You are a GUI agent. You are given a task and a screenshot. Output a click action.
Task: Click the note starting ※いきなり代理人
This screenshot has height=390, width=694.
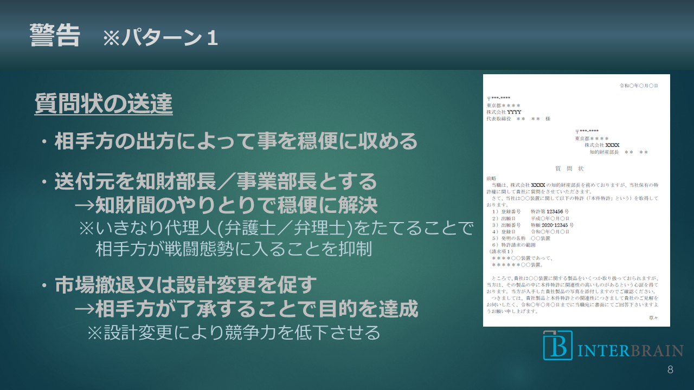click(x=277, y=228)
